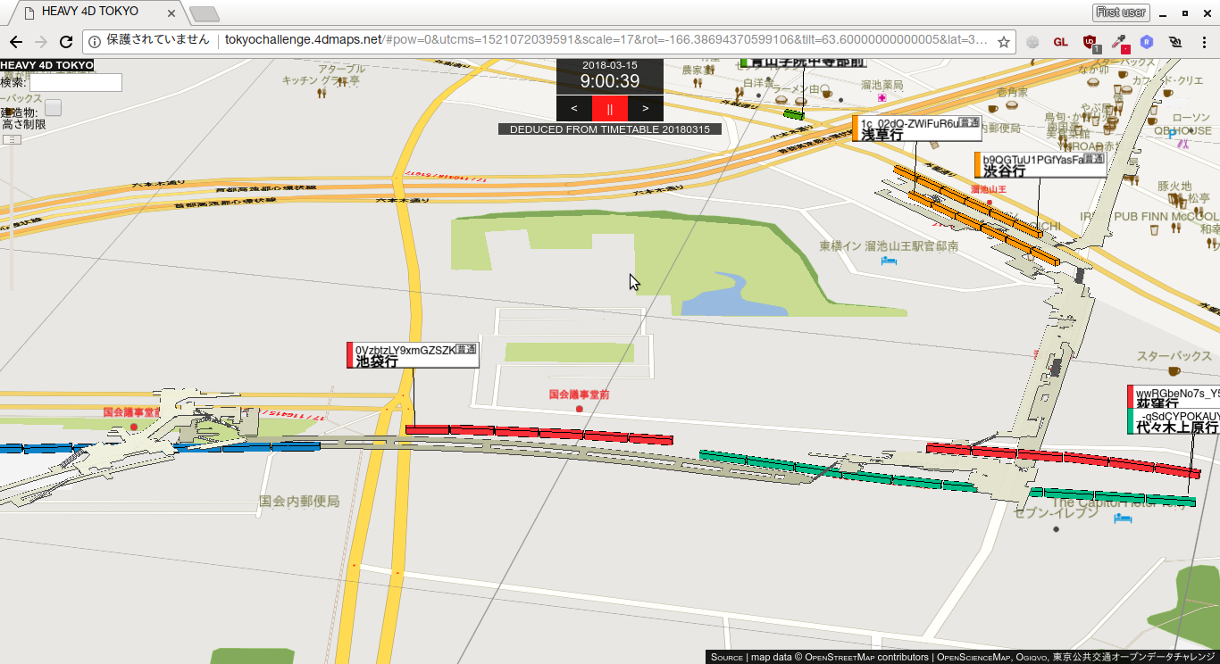Reload the current page
Screen dimensions: 1220x664
click(65, 42)
